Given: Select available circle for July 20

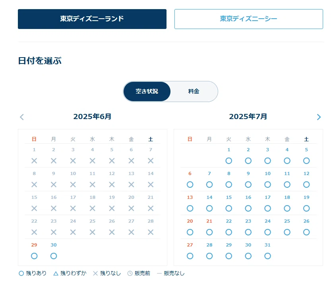Looking at the screenshot, I should tap(190, 232).
